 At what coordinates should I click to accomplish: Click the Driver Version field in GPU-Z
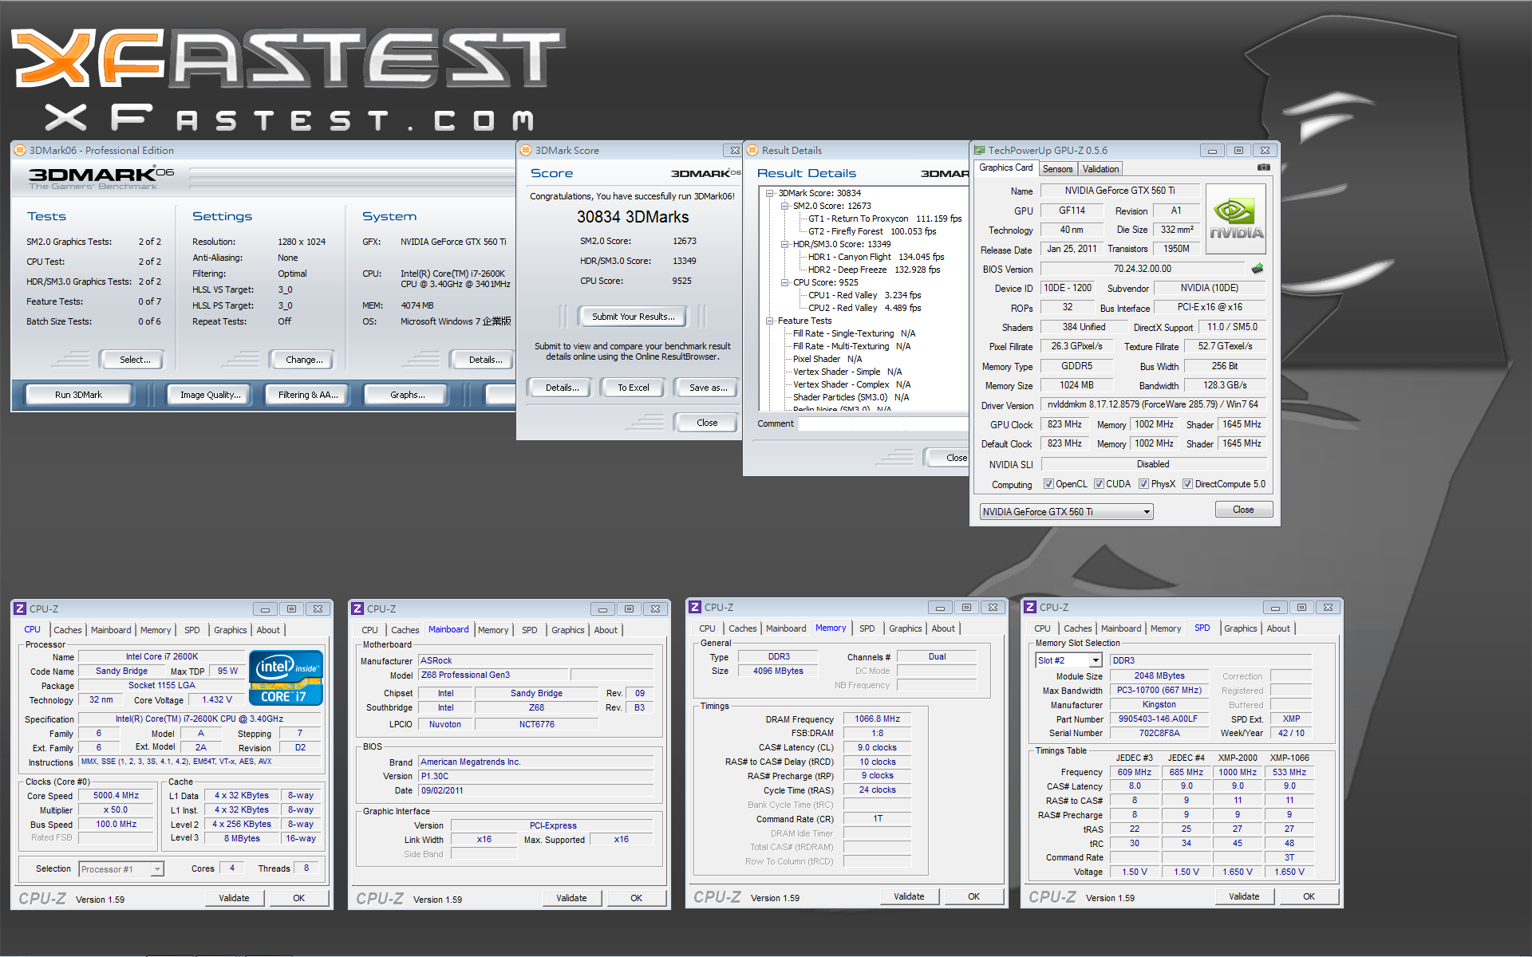click(1154, 404)
